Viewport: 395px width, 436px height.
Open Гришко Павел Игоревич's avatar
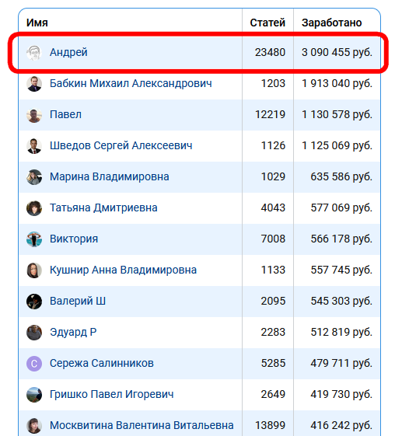pyautogui.click(x=34, y=395)
